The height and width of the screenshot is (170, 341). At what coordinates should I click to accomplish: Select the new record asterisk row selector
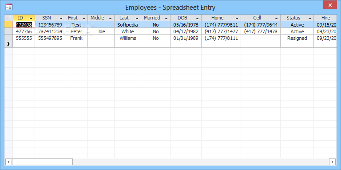(x=9, y=44)
